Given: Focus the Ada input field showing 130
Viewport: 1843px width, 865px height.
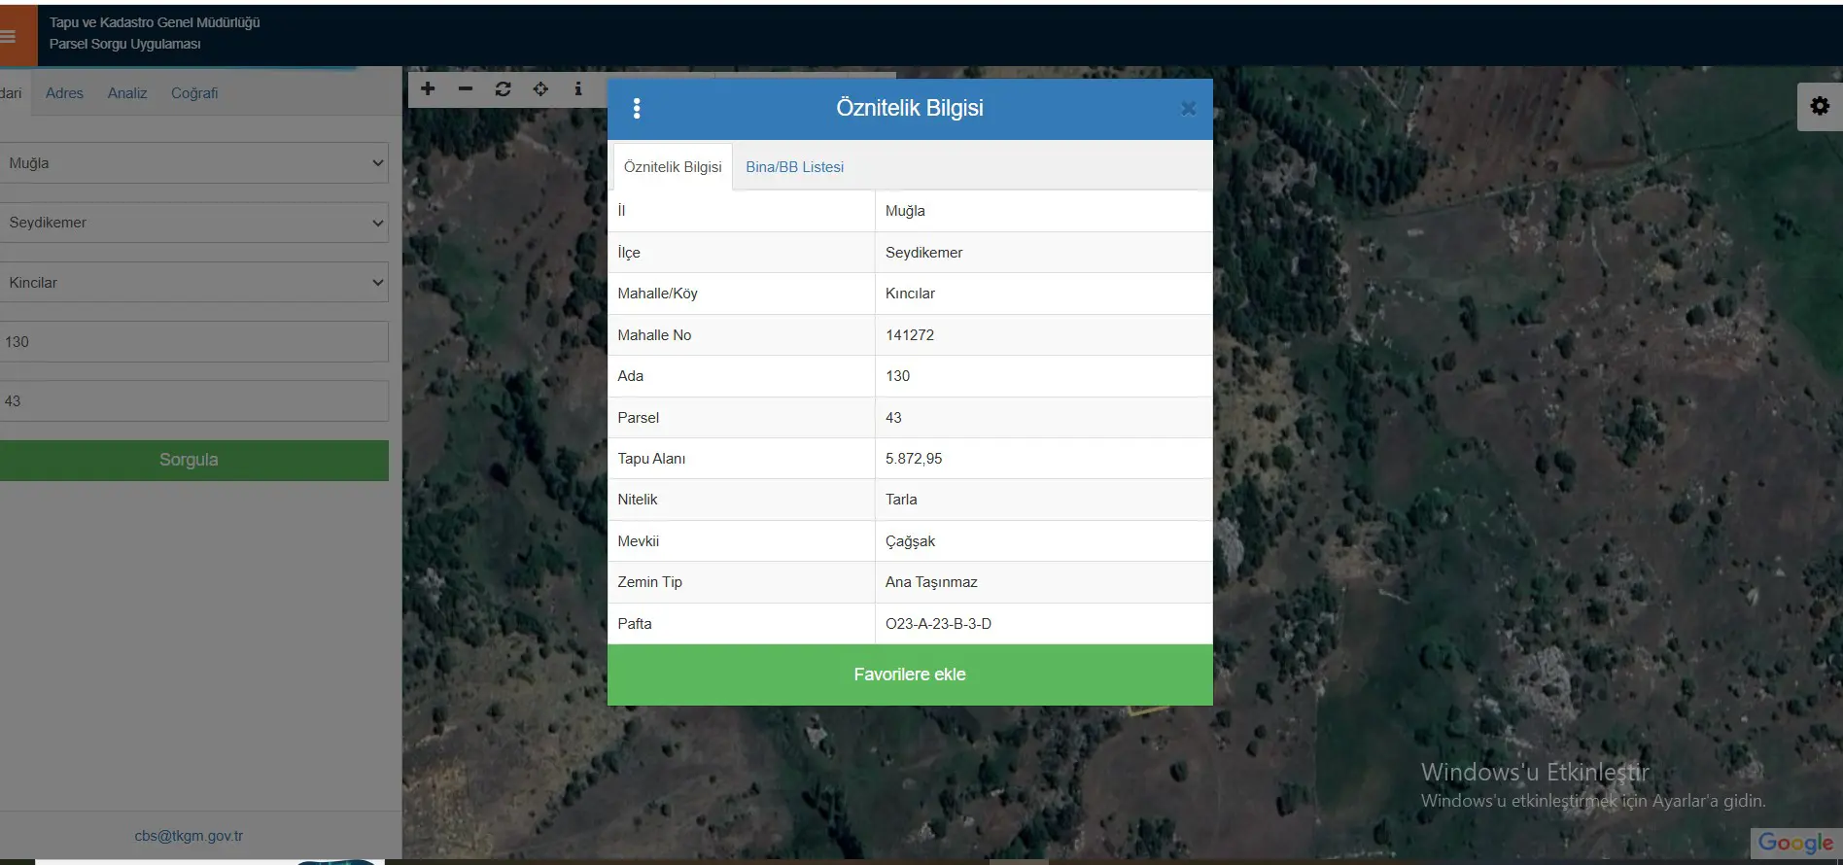Looking at the screenshot, I should point(193,342).
